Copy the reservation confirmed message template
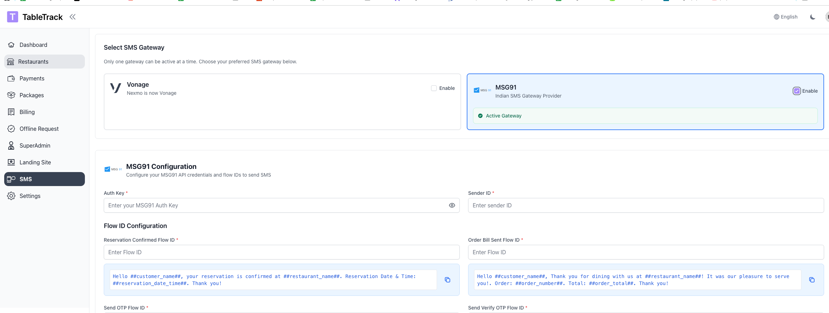Image resolution: width=829 pixels, height=313 pixels. [x=447, y=280]
